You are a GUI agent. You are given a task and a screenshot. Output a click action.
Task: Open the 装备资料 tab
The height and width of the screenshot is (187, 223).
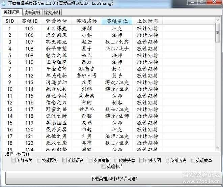[32, 12]
